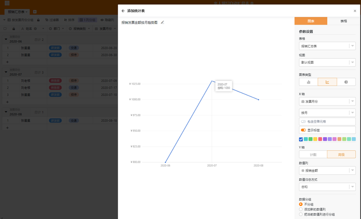Collapse the 2020-08 group

coord(6,112)
